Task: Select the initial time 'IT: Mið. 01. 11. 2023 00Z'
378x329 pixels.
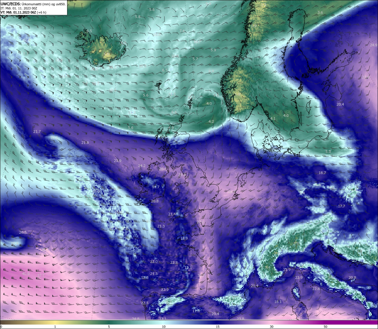Action: tap(19, 8)
